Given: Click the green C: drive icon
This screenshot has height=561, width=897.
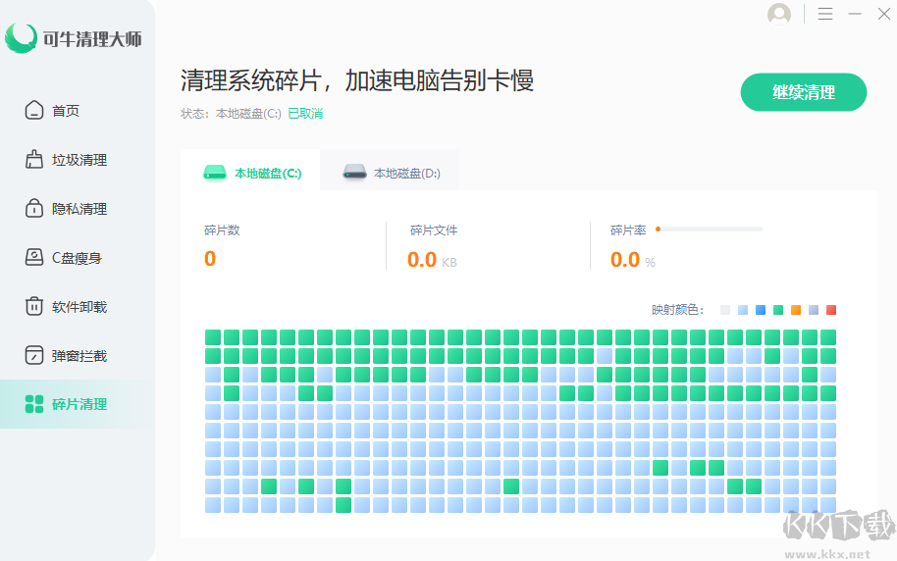Looking at the screenshot, I should (215, 173).
